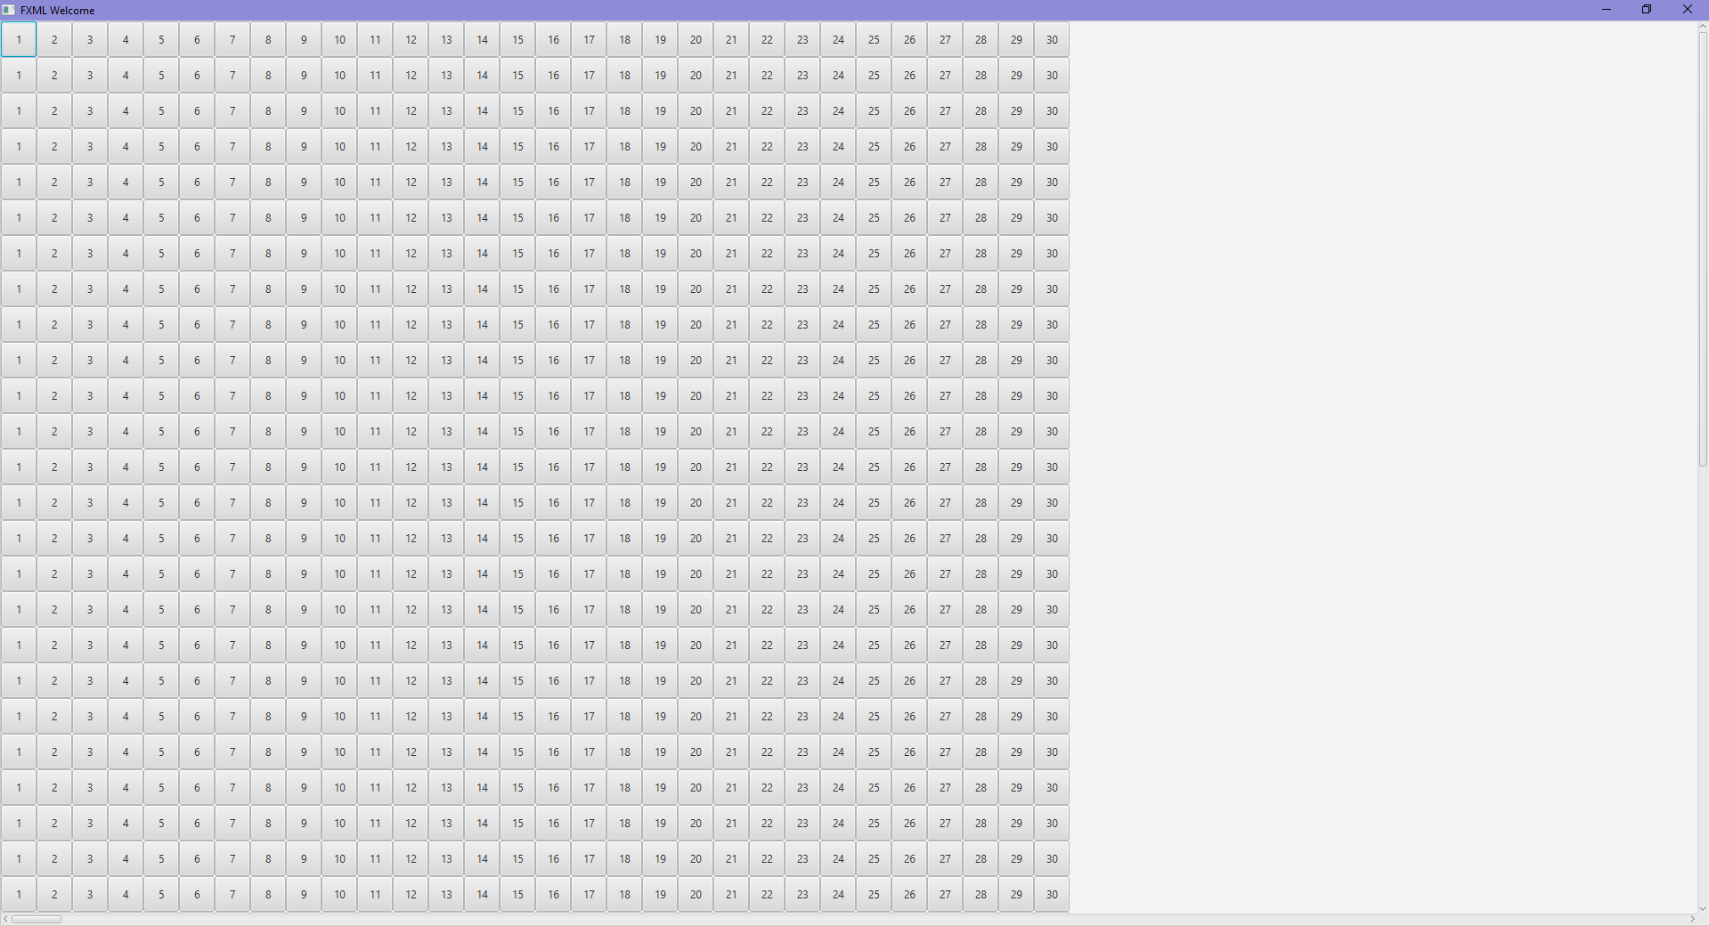Choose button 26 in the first row

909,39
